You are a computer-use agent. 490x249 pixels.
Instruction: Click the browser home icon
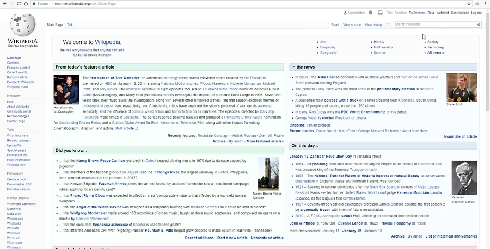pyautogui.click(x=26, y=3)
